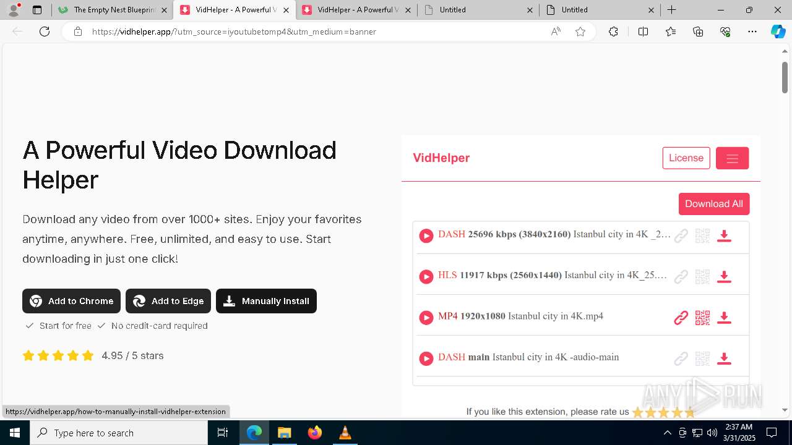Open VidHelper hamburger menu

(x=732, y=158)
